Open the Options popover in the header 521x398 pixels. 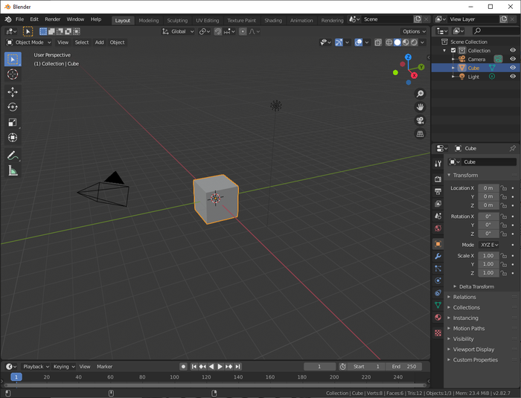click(x=414, y=31)
